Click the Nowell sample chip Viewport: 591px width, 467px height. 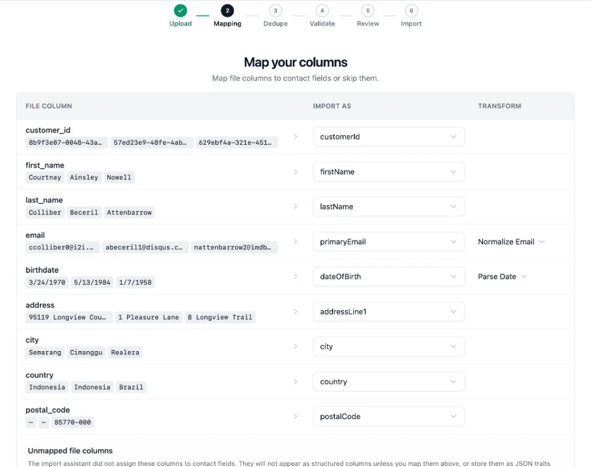pyautogui.click(x=119, y=178)
